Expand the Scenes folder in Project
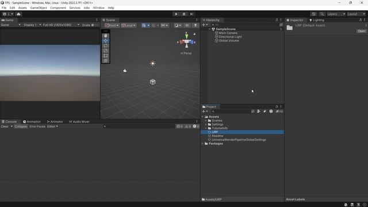 point(206,121)
